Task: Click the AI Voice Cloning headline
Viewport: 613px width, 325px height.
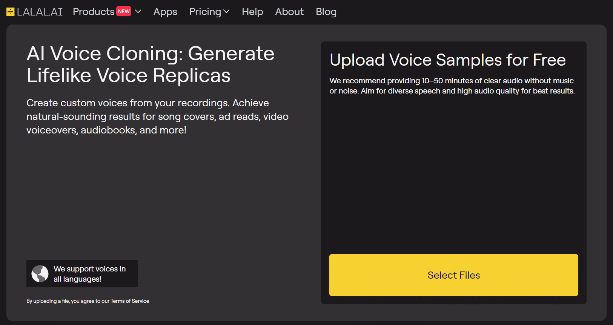Action: point(151,64)
